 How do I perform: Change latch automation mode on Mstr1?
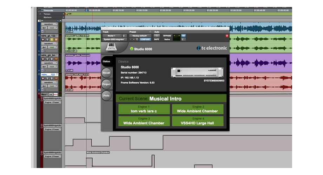coord(55,94)
